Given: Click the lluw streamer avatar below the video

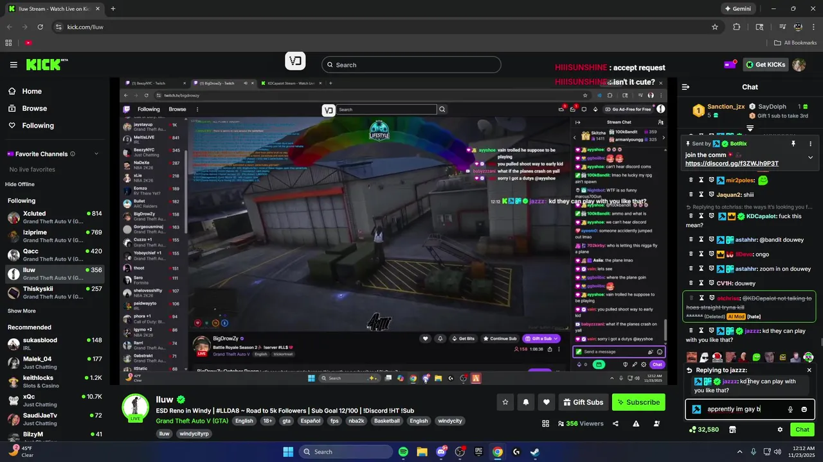Looking at the screenshot, I should pyautogui.click(x=136, y=408).
